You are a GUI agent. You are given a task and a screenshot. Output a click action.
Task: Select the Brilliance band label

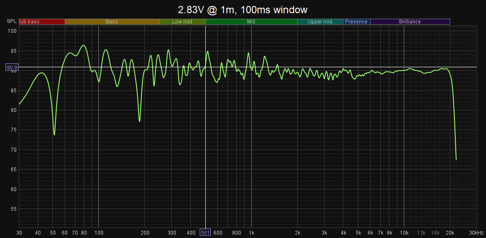[410, 22]
